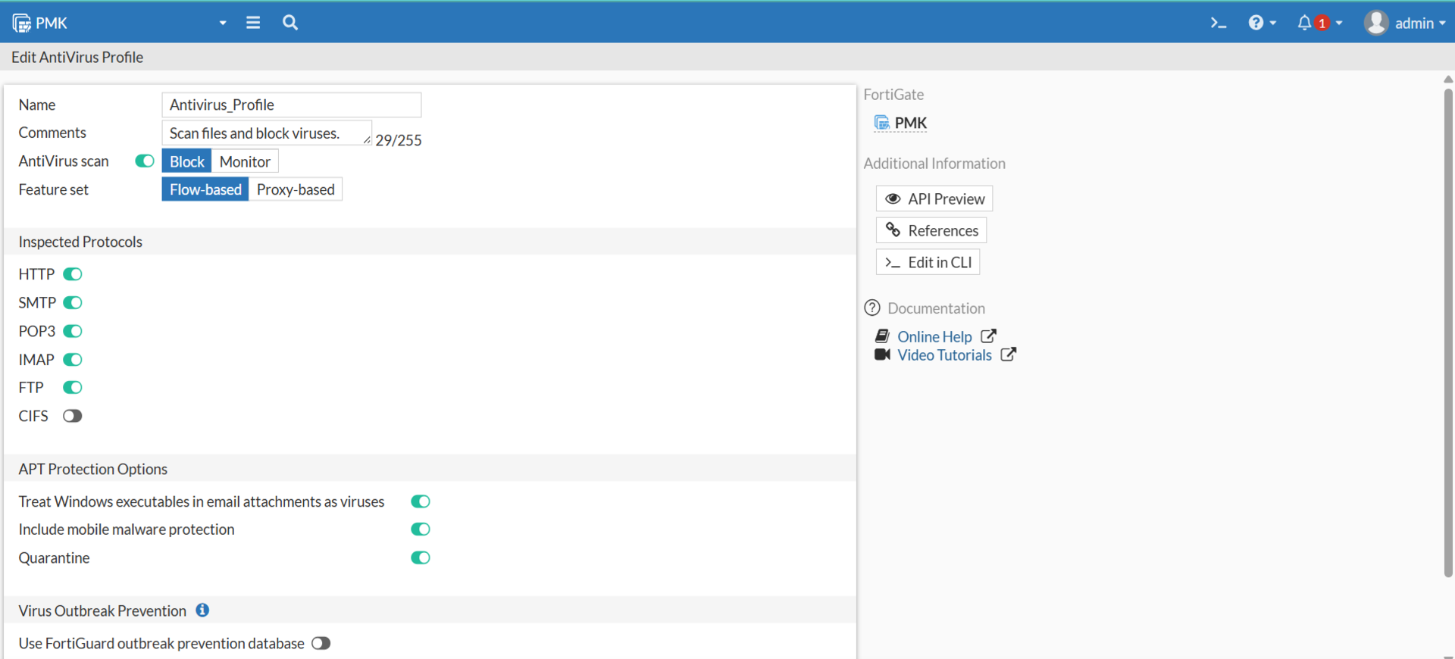Open the Video Tutorials link

944,355
